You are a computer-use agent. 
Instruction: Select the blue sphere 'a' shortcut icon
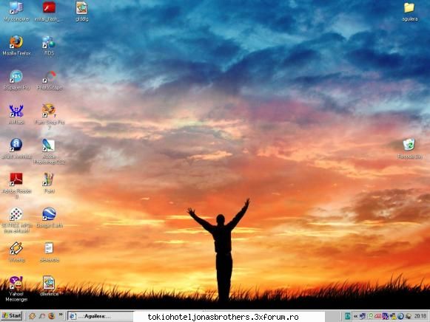point(16,149)
